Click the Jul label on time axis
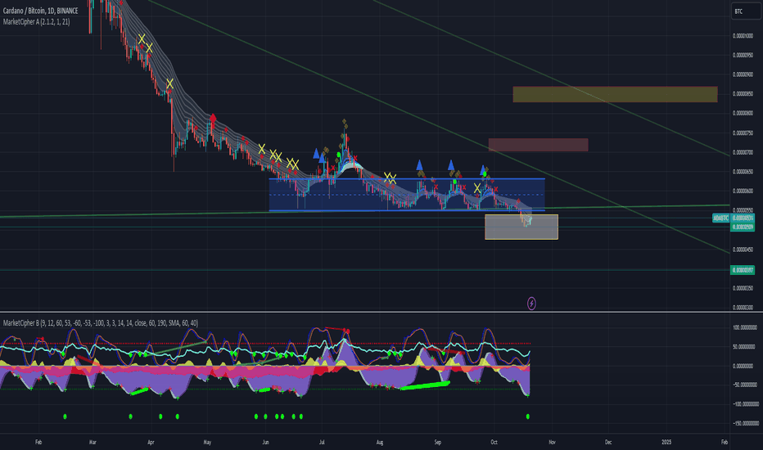763x450 pixels. (322, 442)
